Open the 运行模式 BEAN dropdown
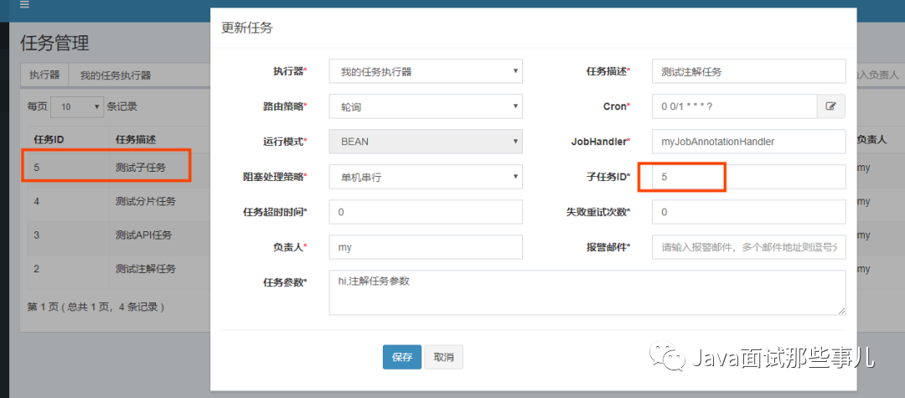Viewport: 905px width, 398px height. click(426, 142)
